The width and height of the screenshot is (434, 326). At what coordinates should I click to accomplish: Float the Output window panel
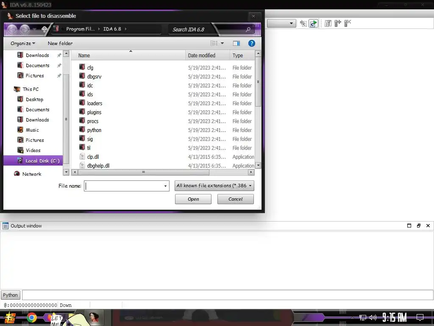(x=418, y=226)
